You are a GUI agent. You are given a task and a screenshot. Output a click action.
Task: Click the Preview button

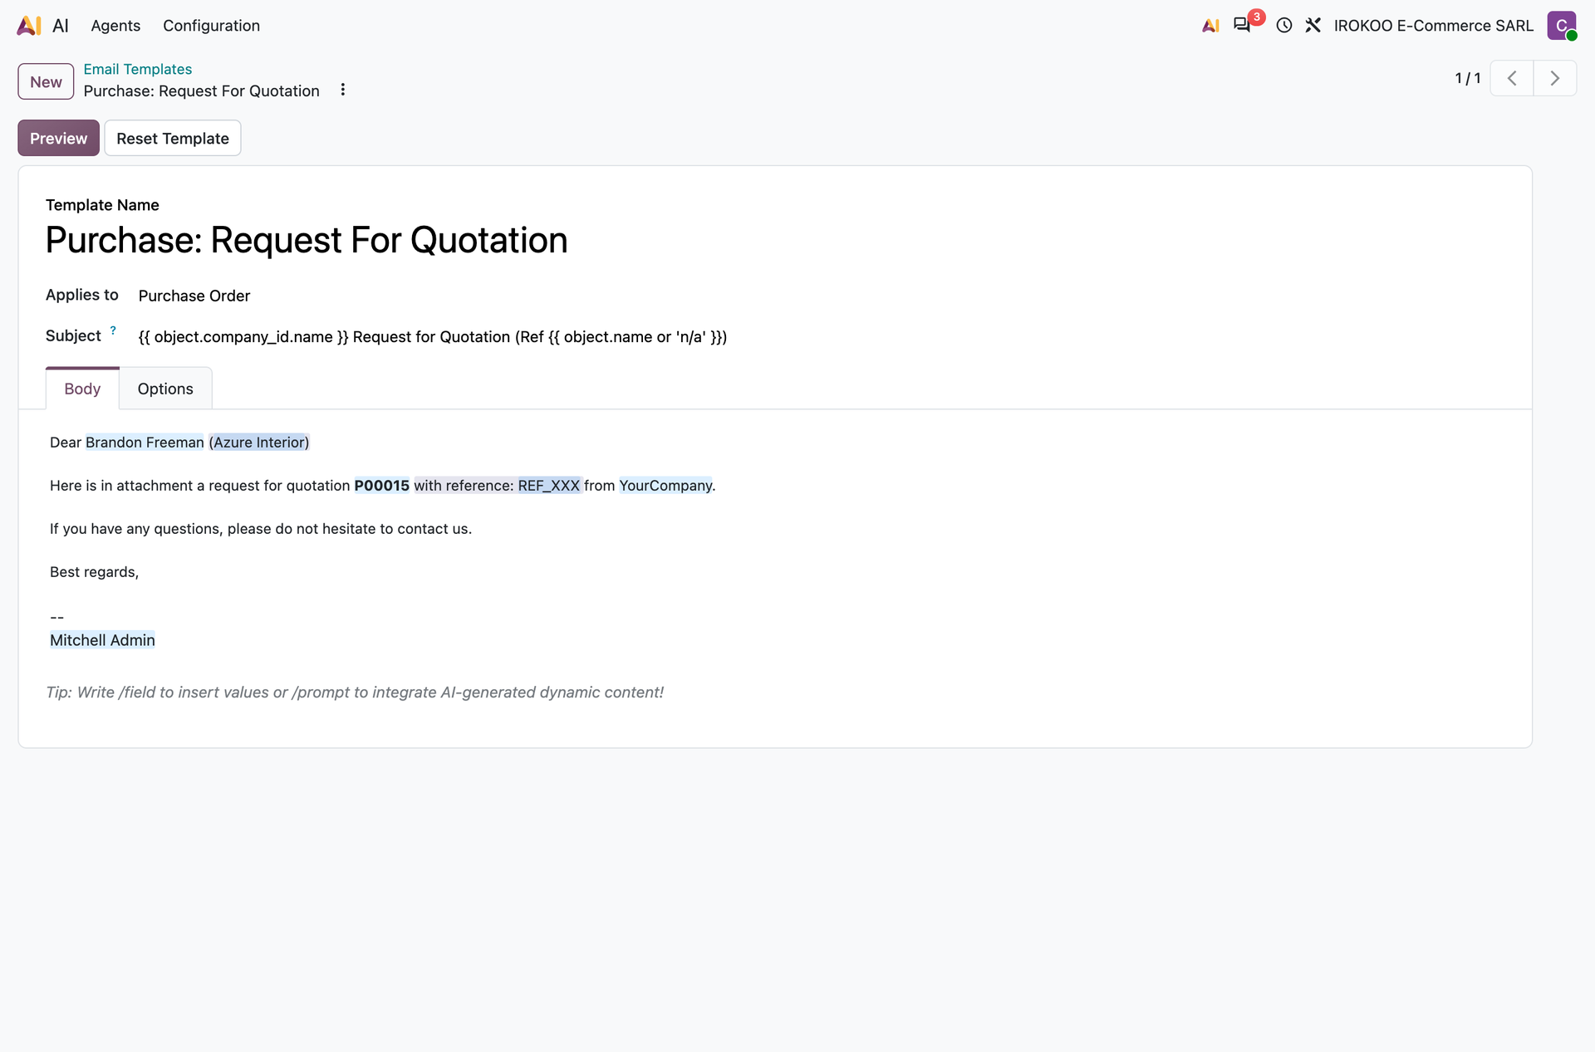coord(58,138)
